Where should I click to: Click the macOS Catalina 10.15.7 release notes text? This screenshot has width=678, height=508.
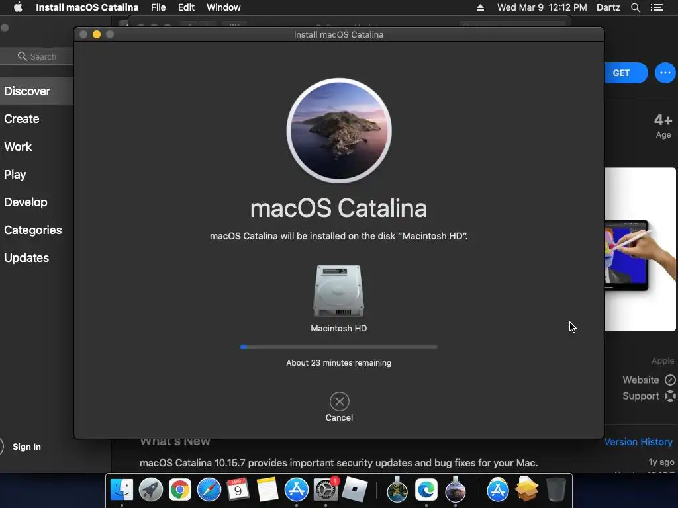click(338, 462)
